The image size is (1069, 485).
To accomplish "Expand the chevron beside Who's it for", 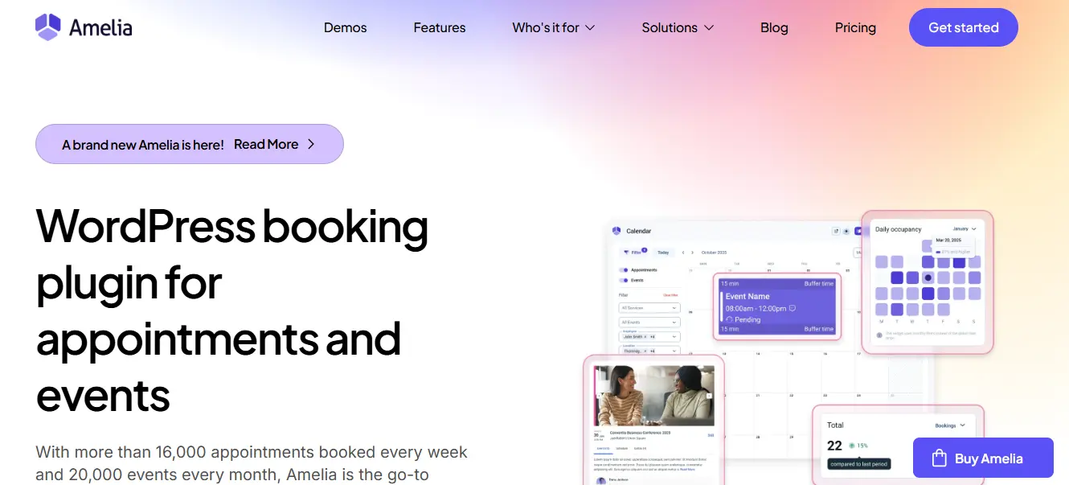I will tap(590, 27).
